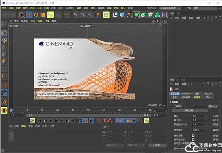Screen dimensions: 222x153
Task: Toggle the 使用生成器 checkbox
Action: tap(193, 139)
